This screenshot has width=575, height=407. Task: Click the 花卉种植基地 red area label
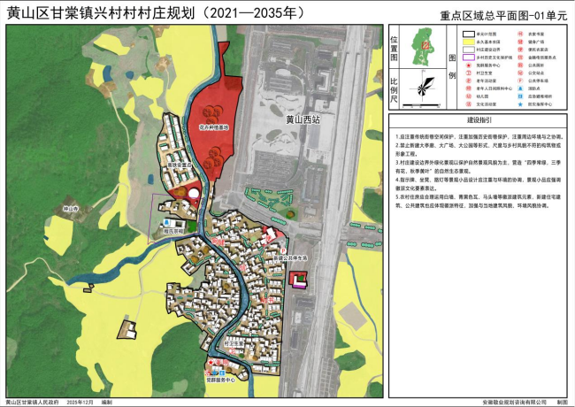212,128
